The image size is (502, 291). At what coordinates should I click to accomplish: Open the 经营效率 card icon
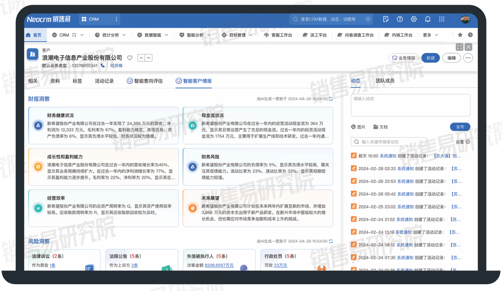click(38, 208)
